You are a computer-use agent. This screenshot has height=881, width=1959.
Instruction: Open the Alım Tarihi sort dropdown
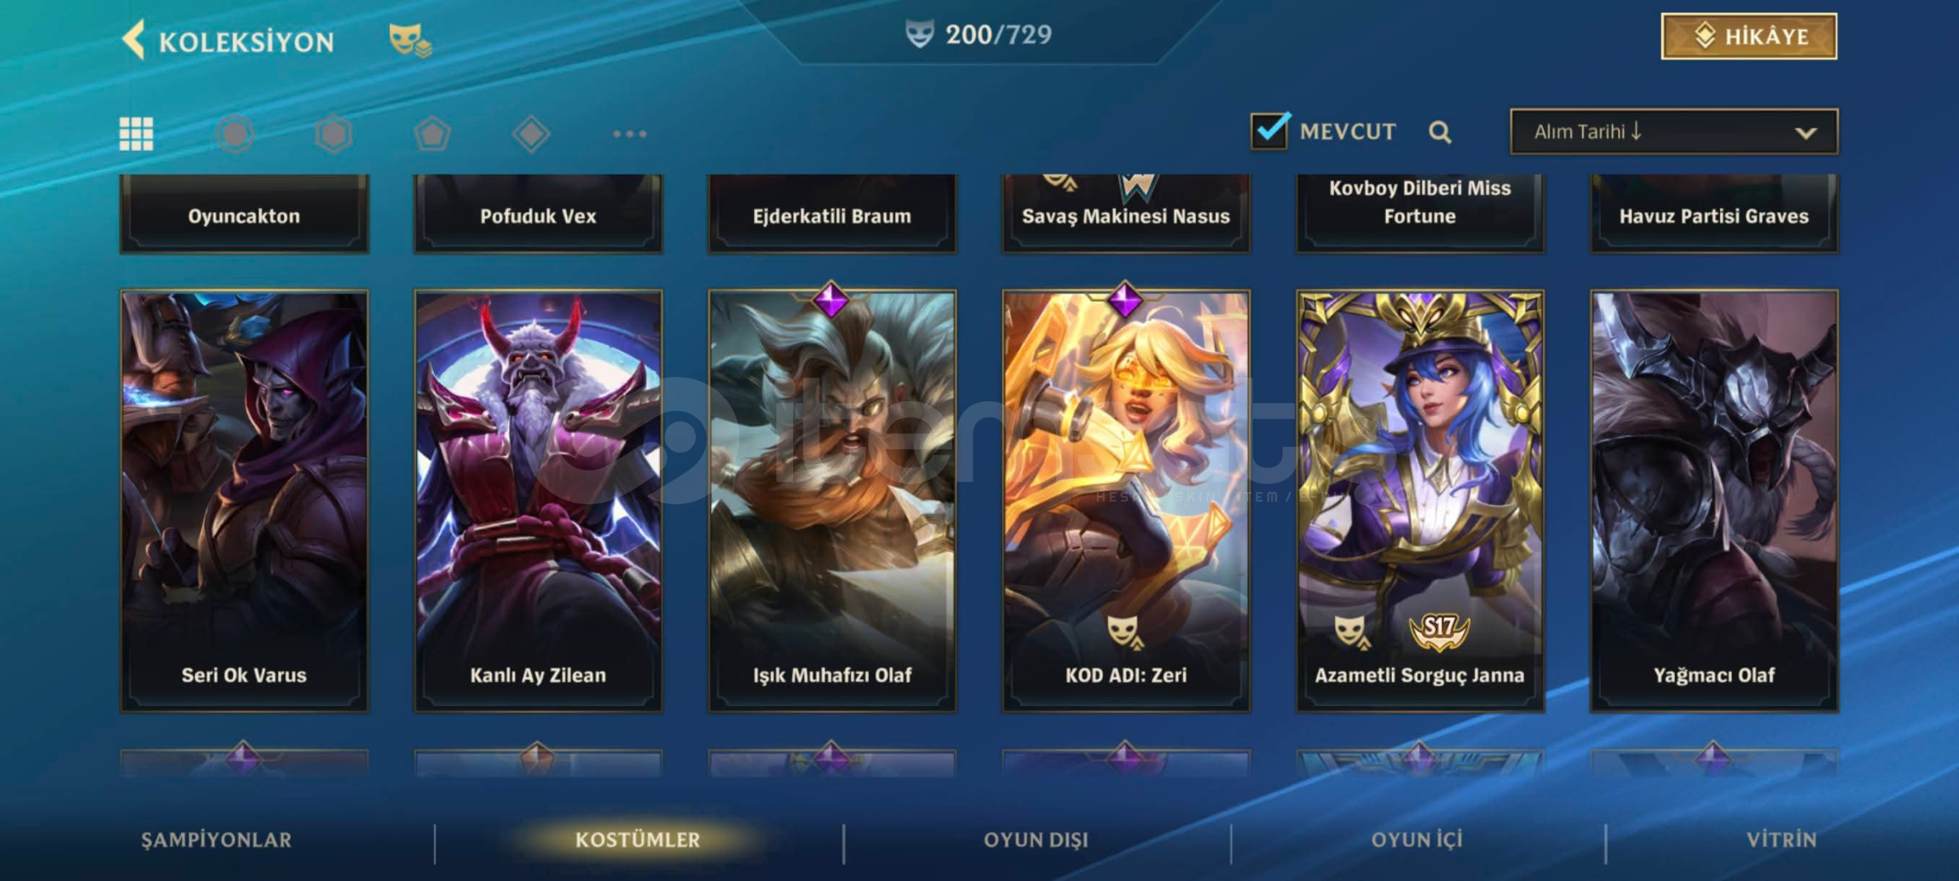(x=1673, y=131)
